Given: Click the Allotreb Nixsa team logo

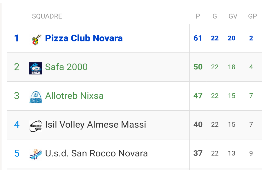Looking at the screenshot, I should [x=36, y=97].
